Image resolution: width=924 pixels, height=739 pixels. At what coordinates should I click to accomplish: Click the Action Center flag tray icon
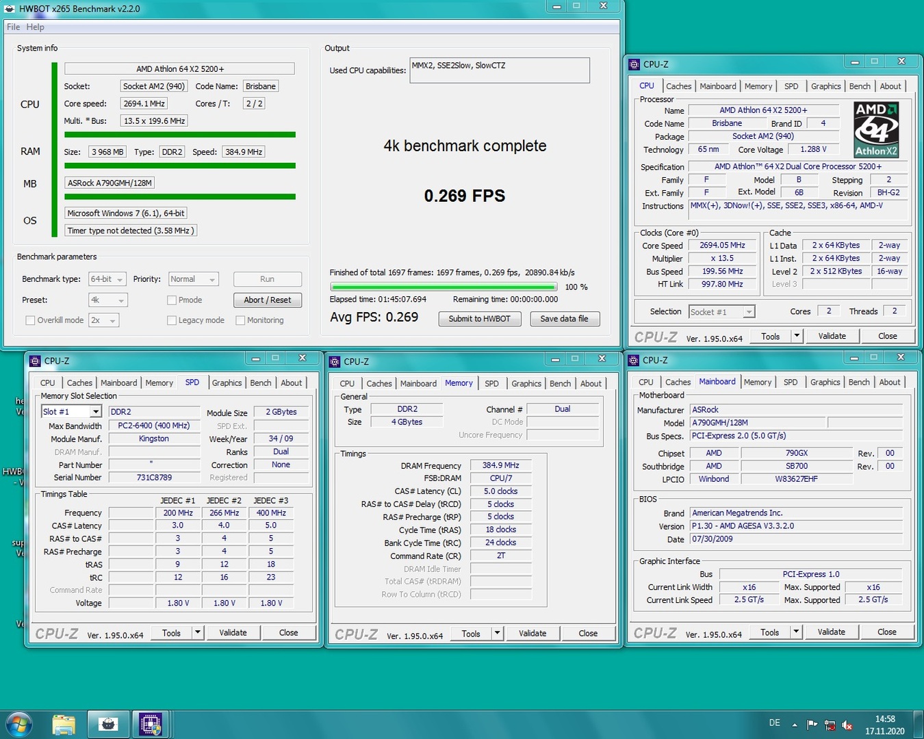[812, 725]
